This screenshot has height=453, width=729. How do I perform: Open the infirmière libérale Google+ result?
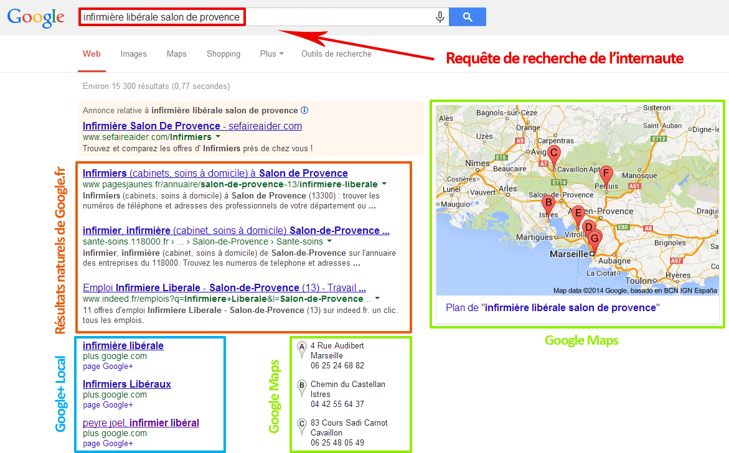(123, 346)
